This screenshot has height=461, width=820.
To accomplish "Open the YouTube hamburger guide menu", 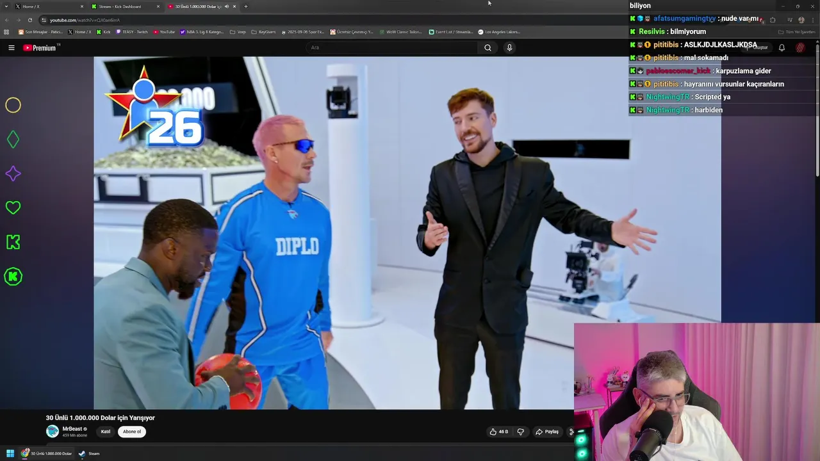I will (11, 47).
